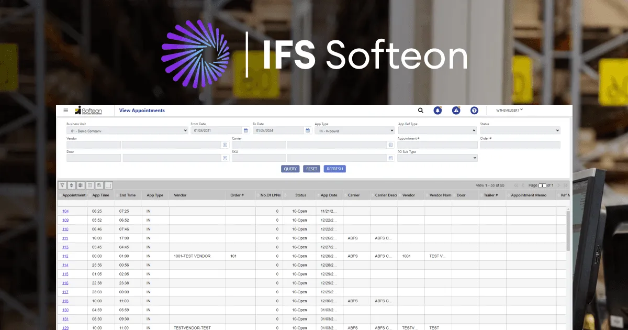Click the From Date input field

(x=216, y=130)
